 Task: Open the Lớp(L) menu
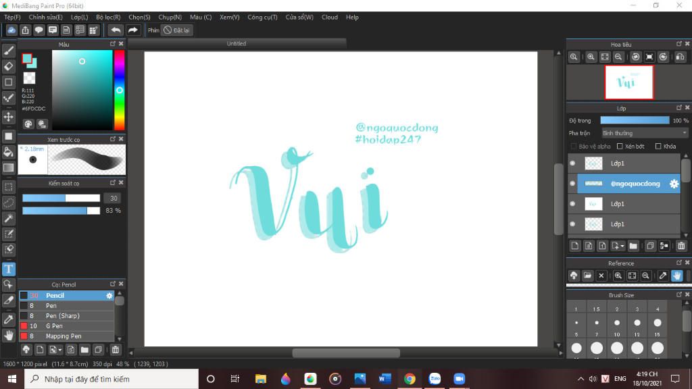(x=80, y=17)
